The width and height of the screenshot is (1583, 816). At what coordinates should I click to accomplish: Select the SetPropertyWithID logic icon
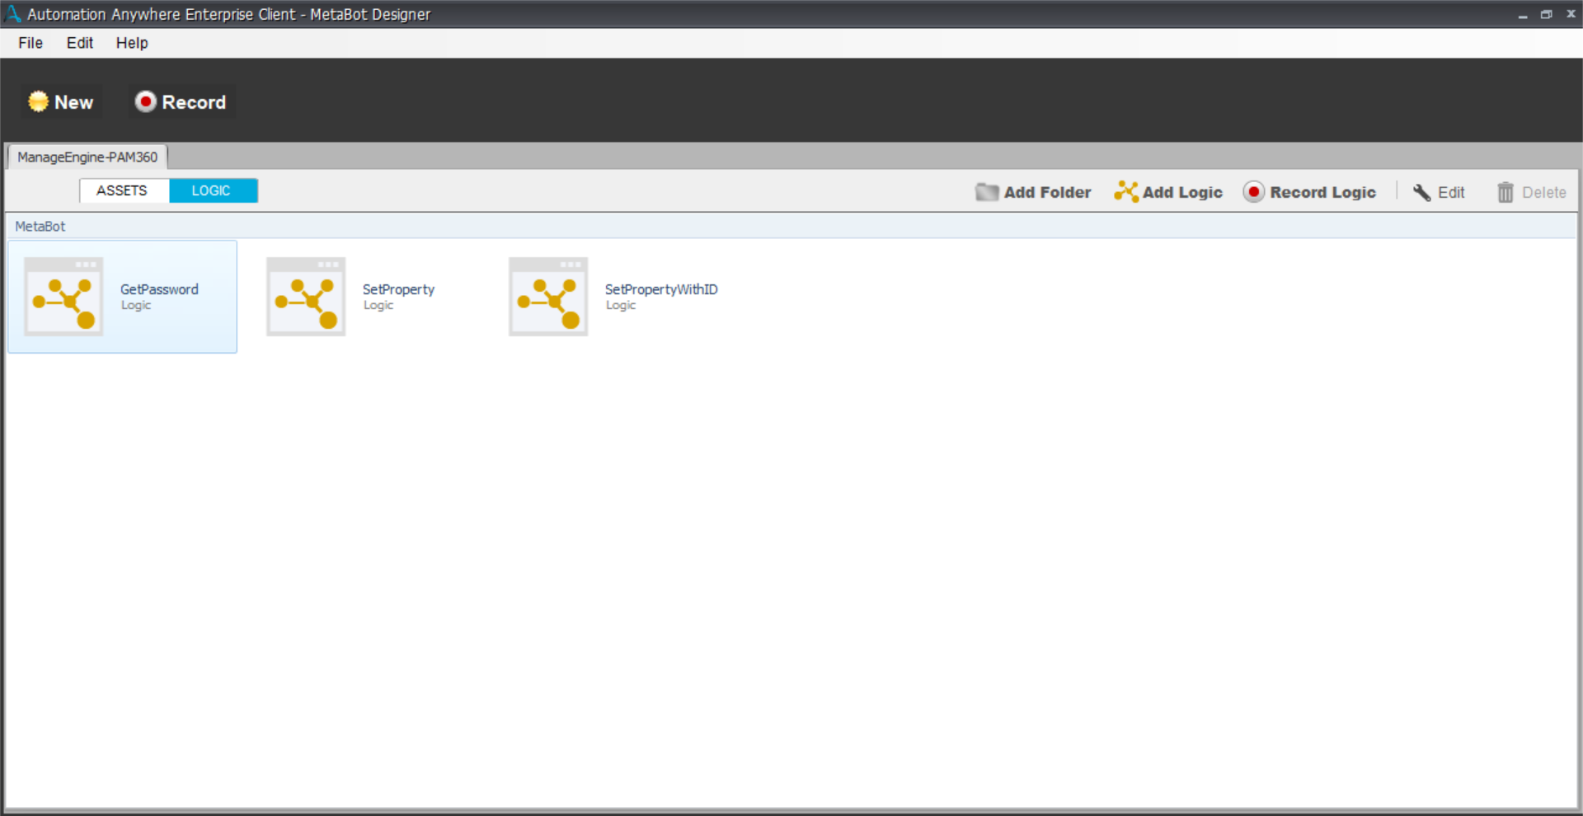coord(548,297)
